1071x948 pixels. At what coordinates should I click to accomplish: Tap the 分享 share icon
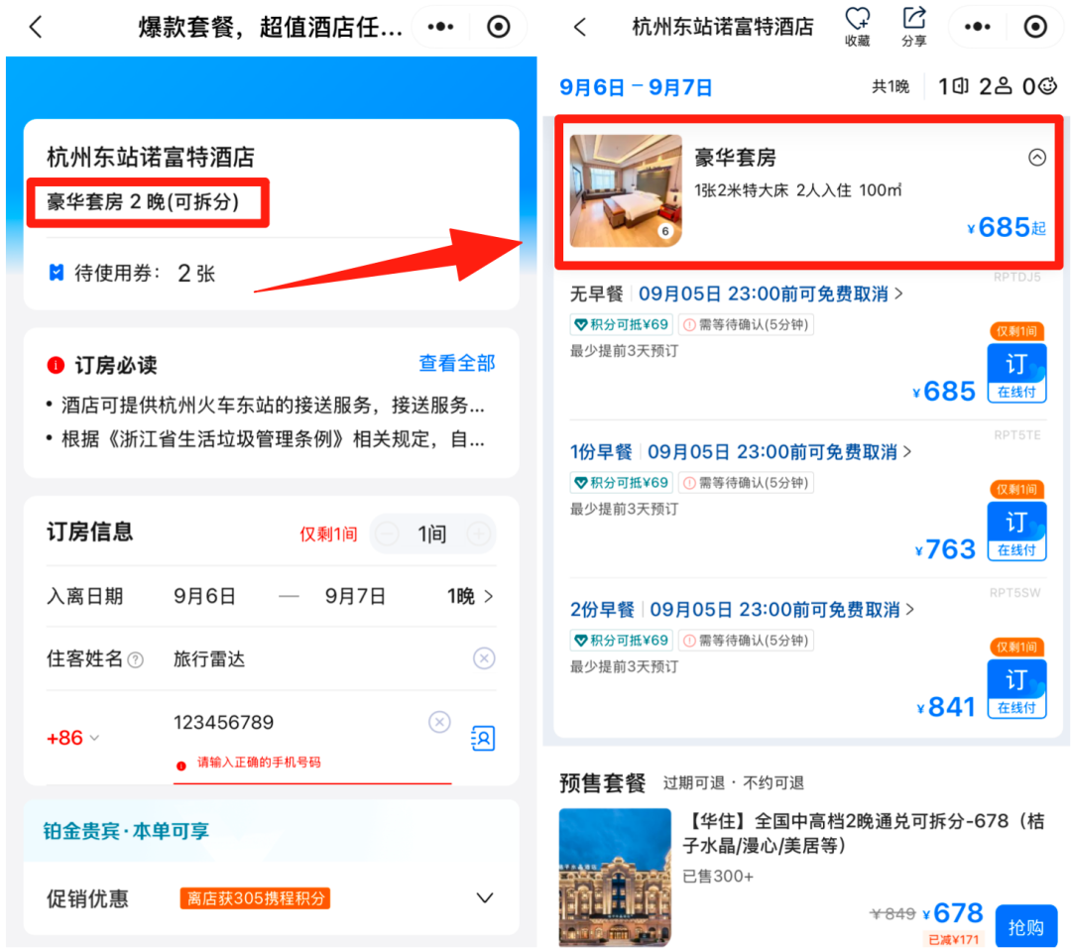[x=913, y=22]
